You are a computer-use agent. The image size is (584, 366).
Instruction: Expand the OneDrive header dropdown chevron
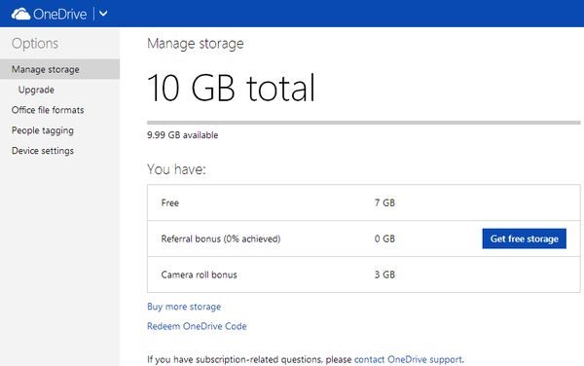(x=103, y=15)
